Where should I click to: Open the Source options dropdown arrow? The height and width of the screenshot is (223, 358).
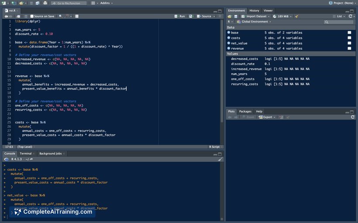click(214, 16)
